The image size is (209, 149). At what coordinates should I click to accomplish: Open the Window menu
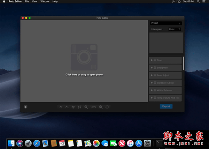tap(45, 2)
